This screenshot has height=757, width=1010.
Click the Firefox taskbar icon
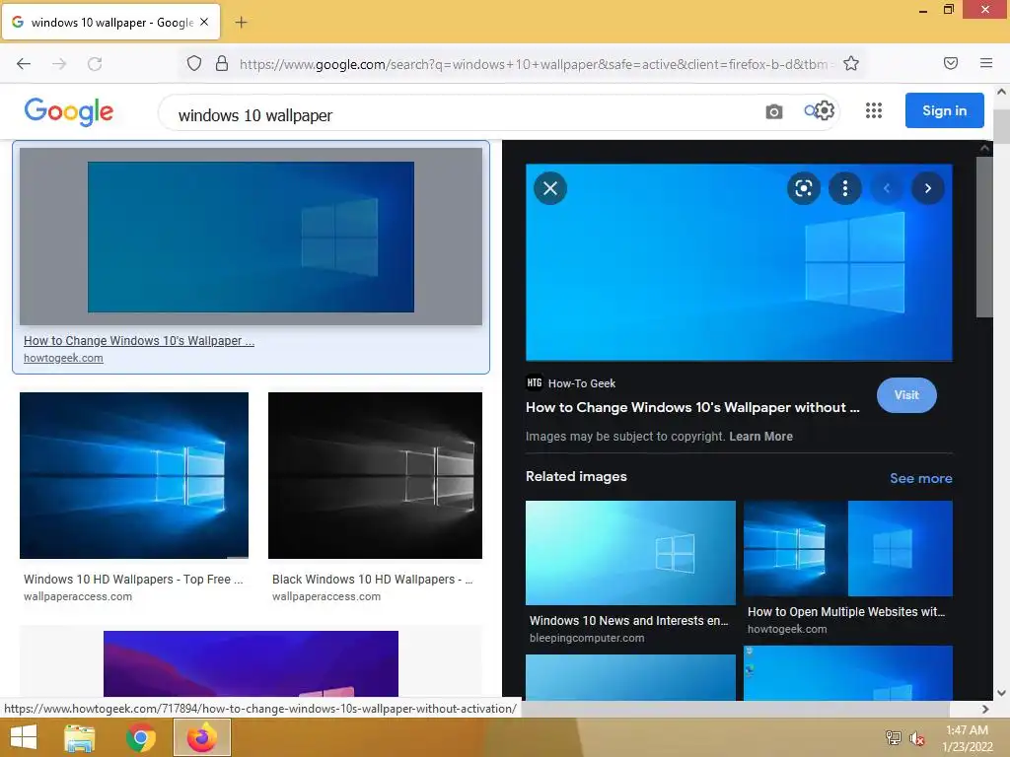pos(202,737)
